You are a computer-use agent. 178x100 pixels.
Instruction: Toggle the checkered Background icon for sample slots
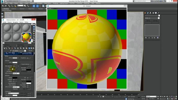pyautogui.click(x=34, y=29)
